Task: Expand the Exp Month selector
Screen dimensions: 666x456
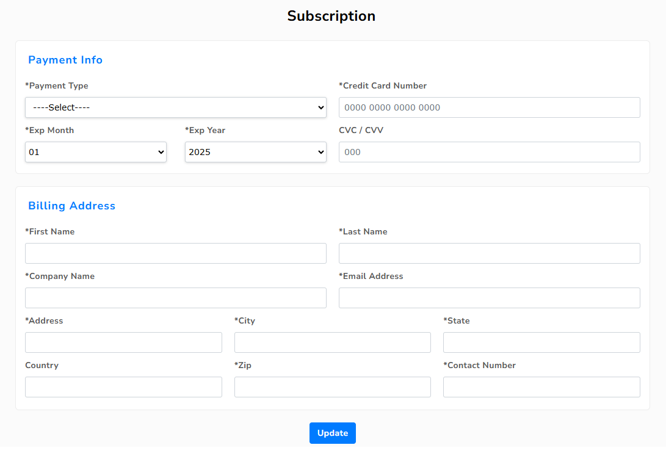Action: coord(96,152)
